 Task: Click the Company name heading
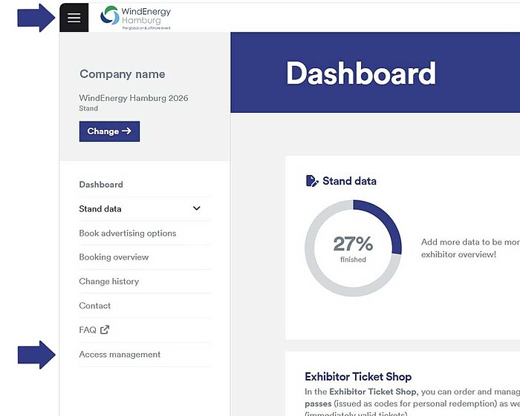[123, 74]
